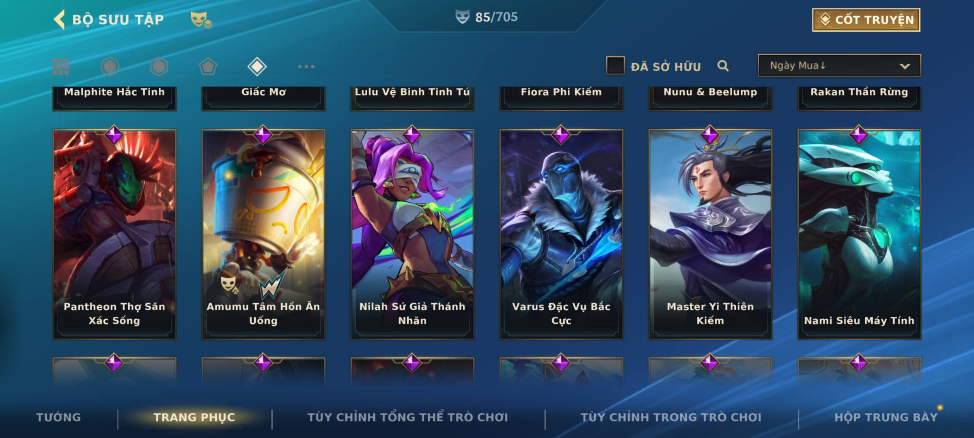Open the mask and coins icon
The image size is (974, 438).
pyautogui.click(x=201, y=19)
